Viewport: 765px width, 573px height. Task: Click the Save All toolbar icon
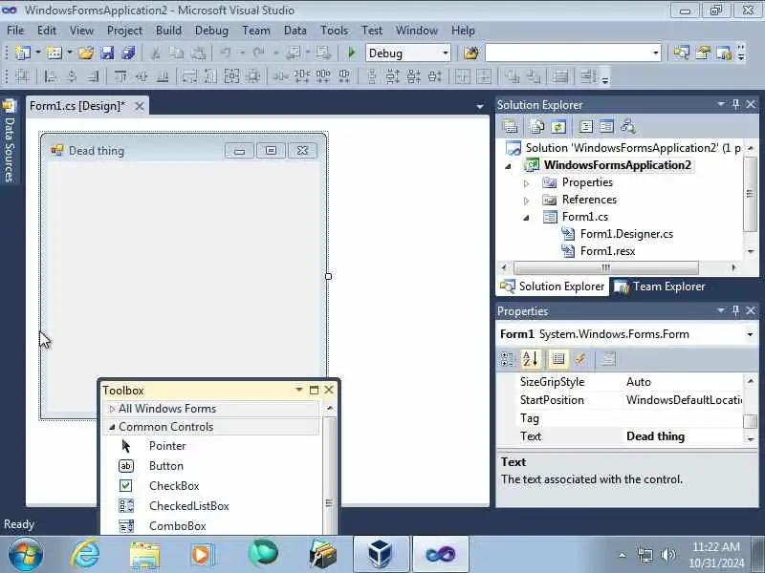(128, 53)
